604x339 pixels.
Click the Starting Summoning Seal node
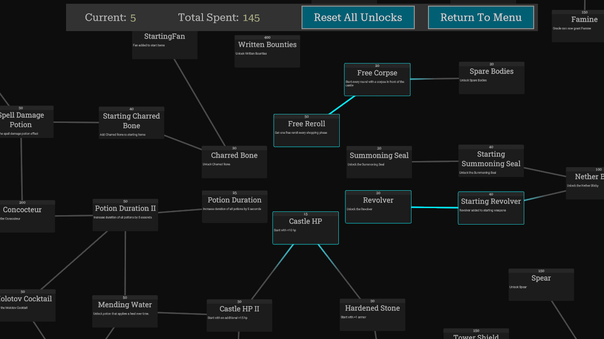point(491,161)
